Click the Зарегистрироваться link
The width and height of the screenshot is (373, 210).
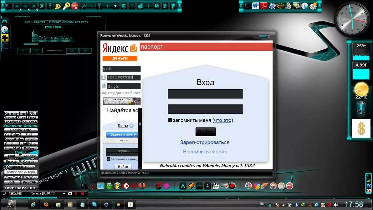(205, 142)
